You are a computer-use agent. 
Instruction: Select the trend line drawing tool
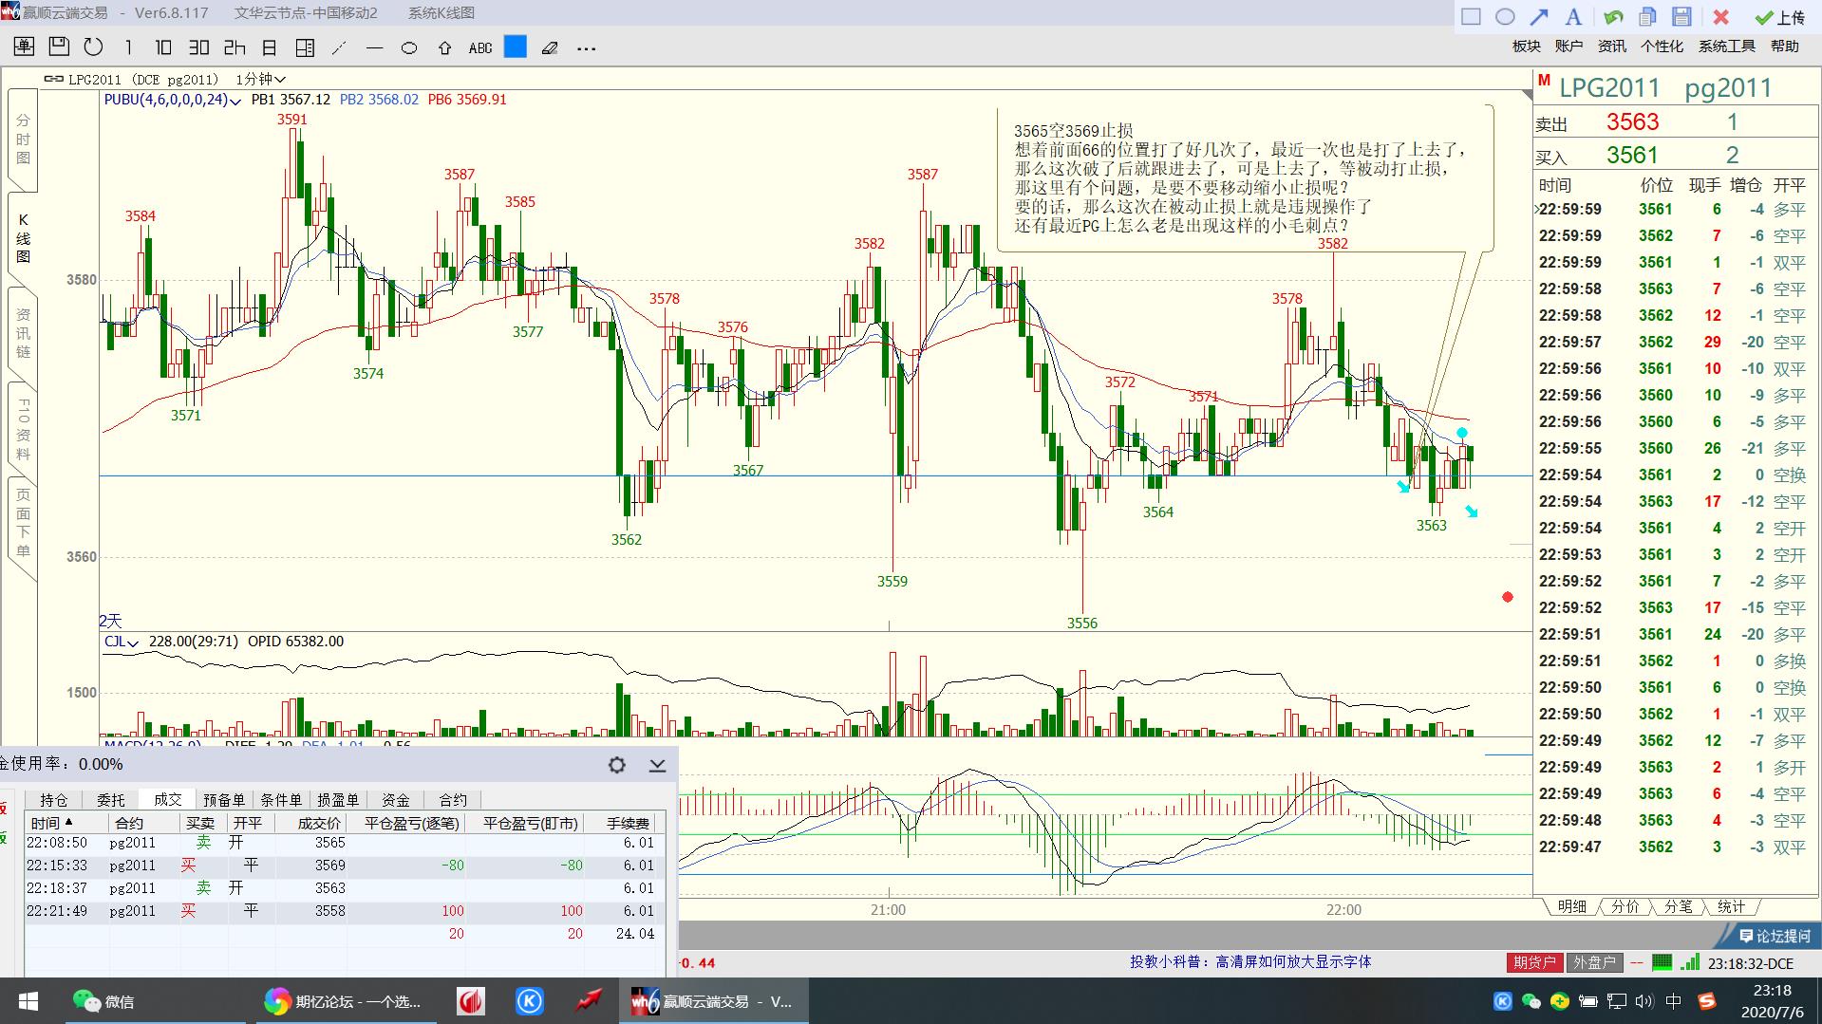tap(339, 47)
